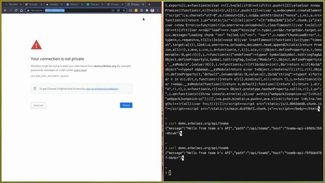The height and width of the screenshot is (183, 325).
Task: Bookmark this page with the star icon
Action: point(124,10)
